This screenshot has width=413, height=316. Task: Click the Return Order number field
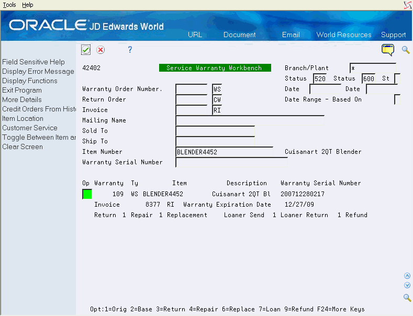tap(192, 99)
